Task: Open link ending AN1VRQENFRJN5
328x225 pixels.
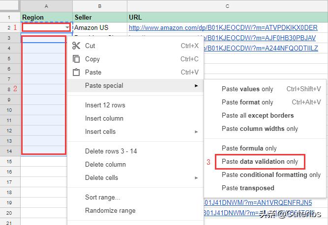Action: [258, 202]
